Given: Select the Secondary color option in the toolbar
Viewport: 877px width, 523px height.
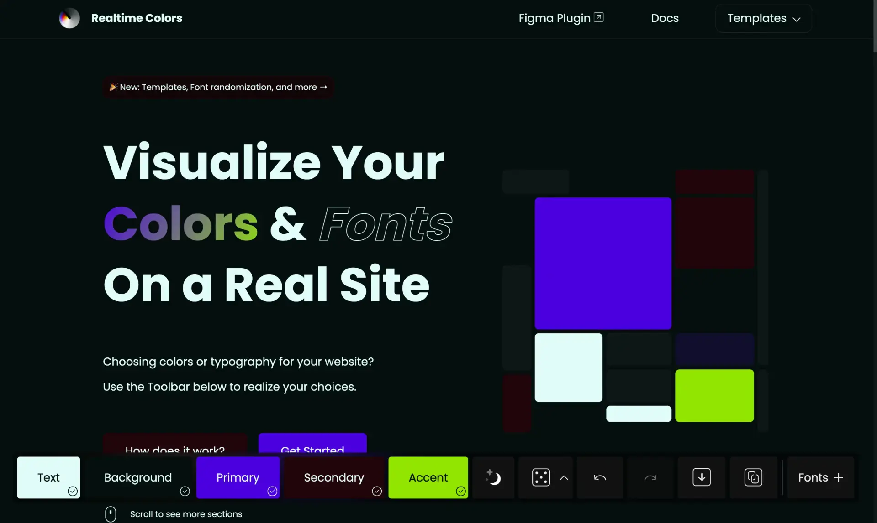Looking at the screenshot, I should (334, 477).
